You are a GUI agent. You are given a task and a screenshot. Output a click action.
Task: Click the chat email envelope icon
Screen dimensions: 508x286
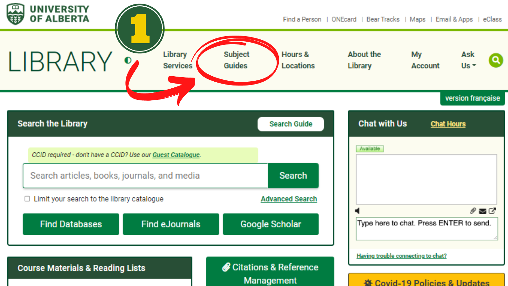483,211
